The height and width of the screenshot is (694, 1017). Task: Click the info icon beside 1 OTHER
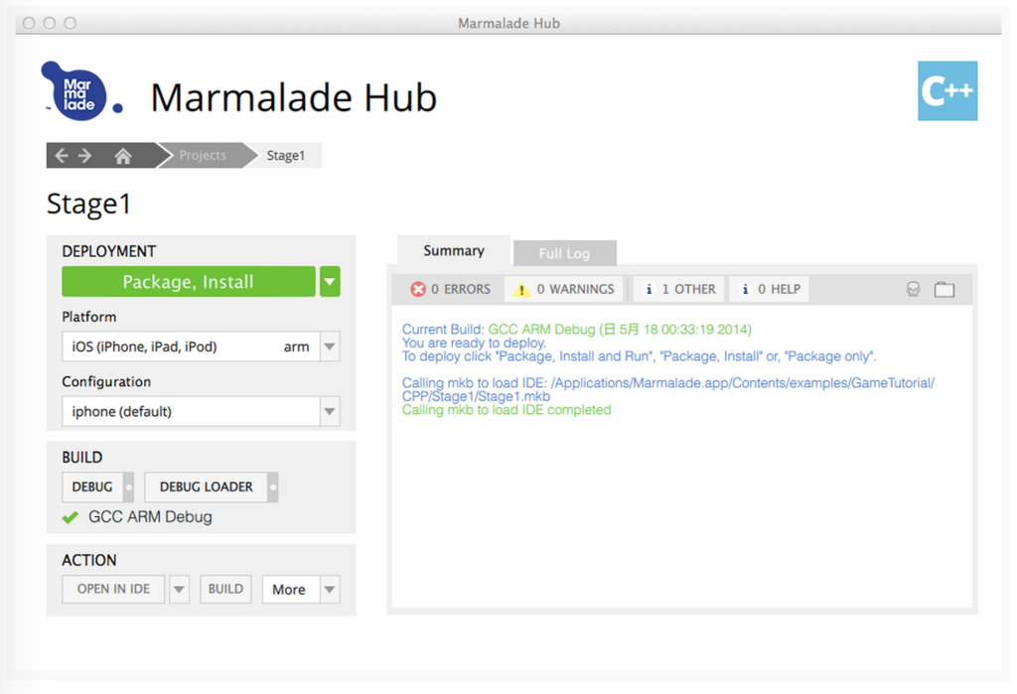[649, 289]
